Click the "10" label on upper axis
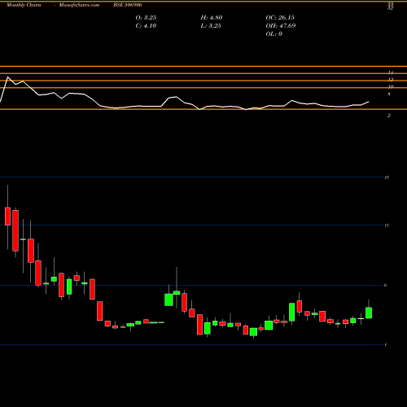407x407 pixels. pyautogui.click(x=391, y=87)
